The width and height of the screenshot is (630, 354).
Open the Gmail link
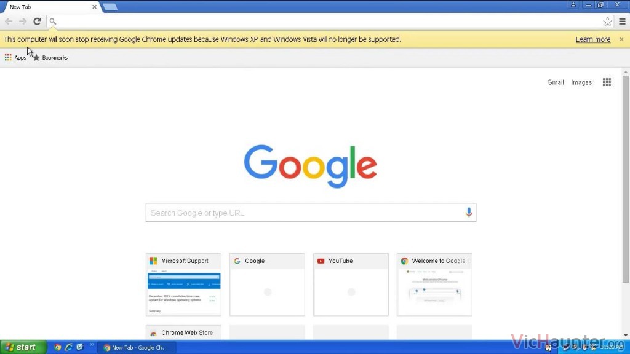(x=556, y=82)
